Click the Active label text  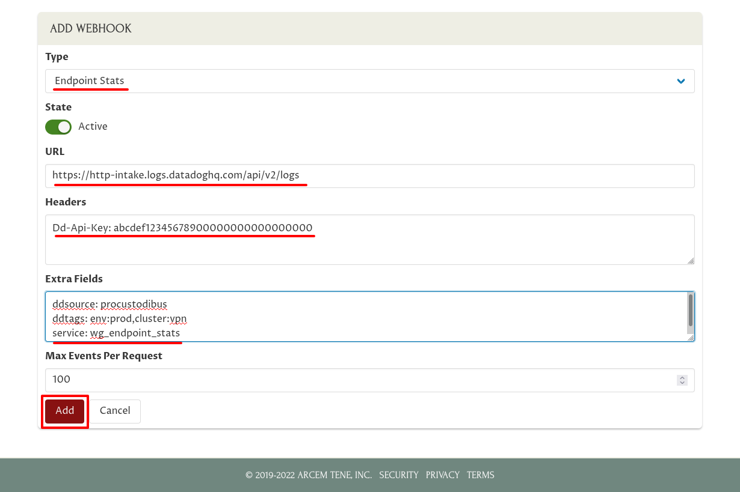[x=93, y=127]
